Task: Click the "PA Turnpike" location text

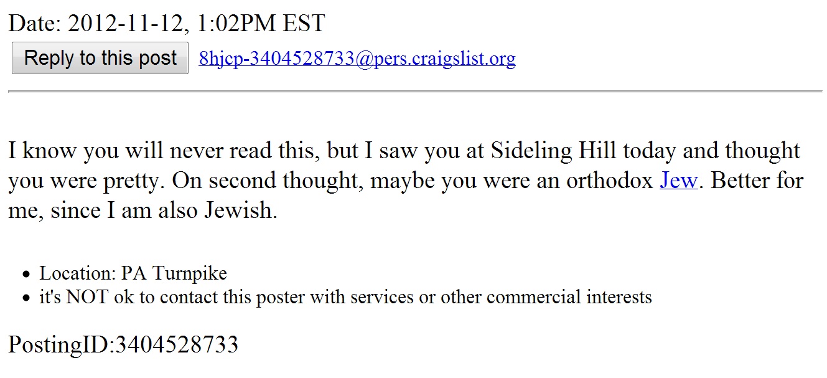Action: pyautogui.click(x=174, y=273)
